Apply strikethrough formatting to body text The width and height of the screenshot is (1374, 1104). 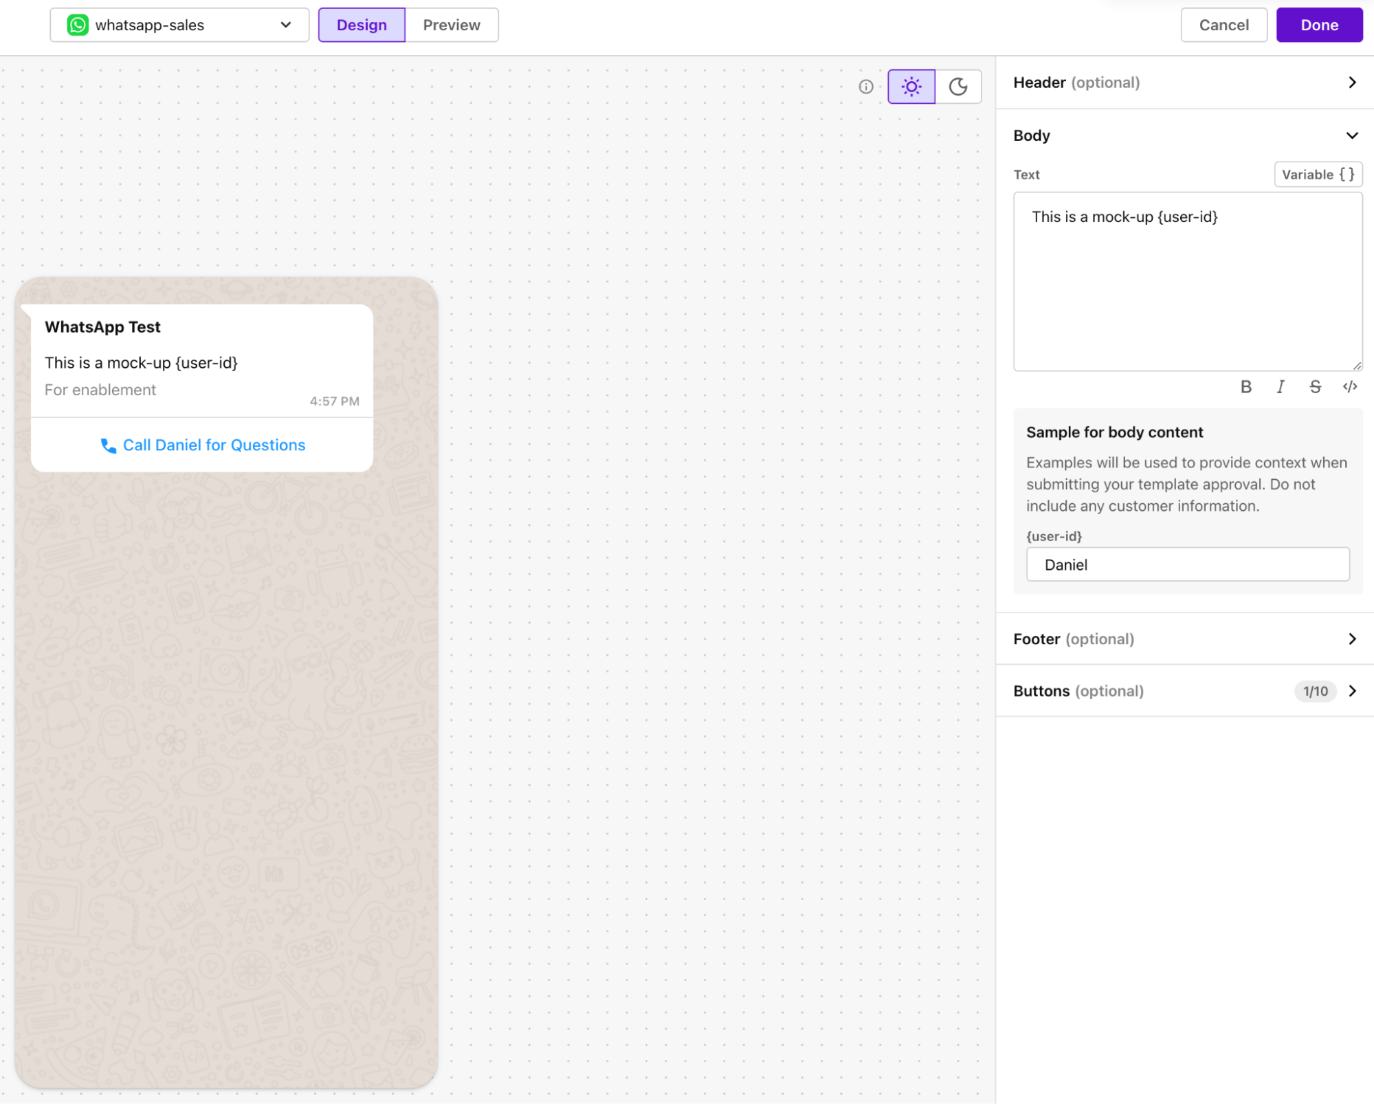(x=1315, y=386)
